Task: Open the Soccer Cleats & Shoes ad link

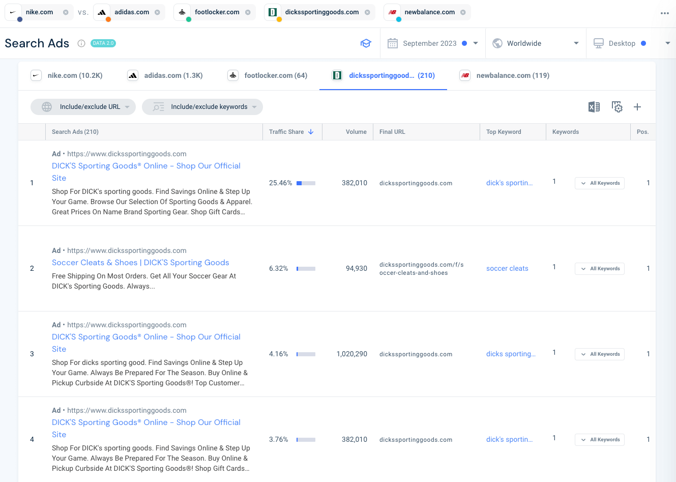Action: coord(140,262)
